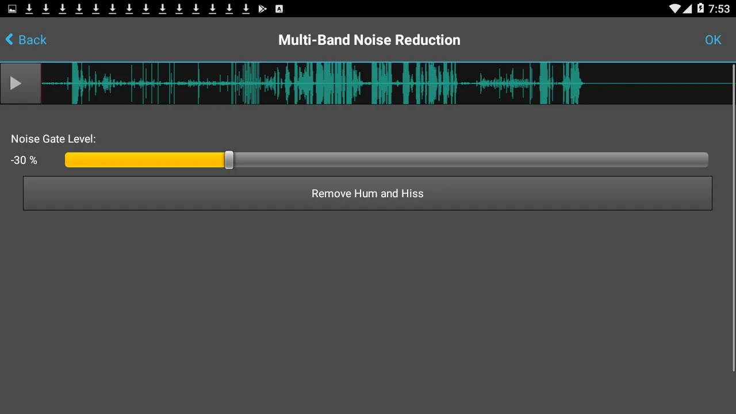The image size is (736, 414).
Task: Tap the cellular signal strength icon
Action: [x=687, y=9]
